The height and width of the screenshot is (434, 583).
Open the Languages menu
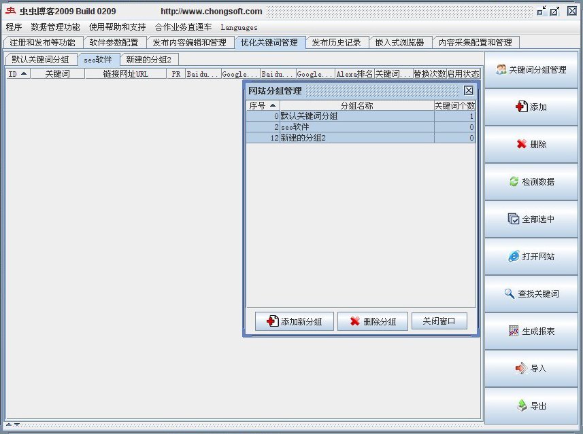click(x=239, y=27)
